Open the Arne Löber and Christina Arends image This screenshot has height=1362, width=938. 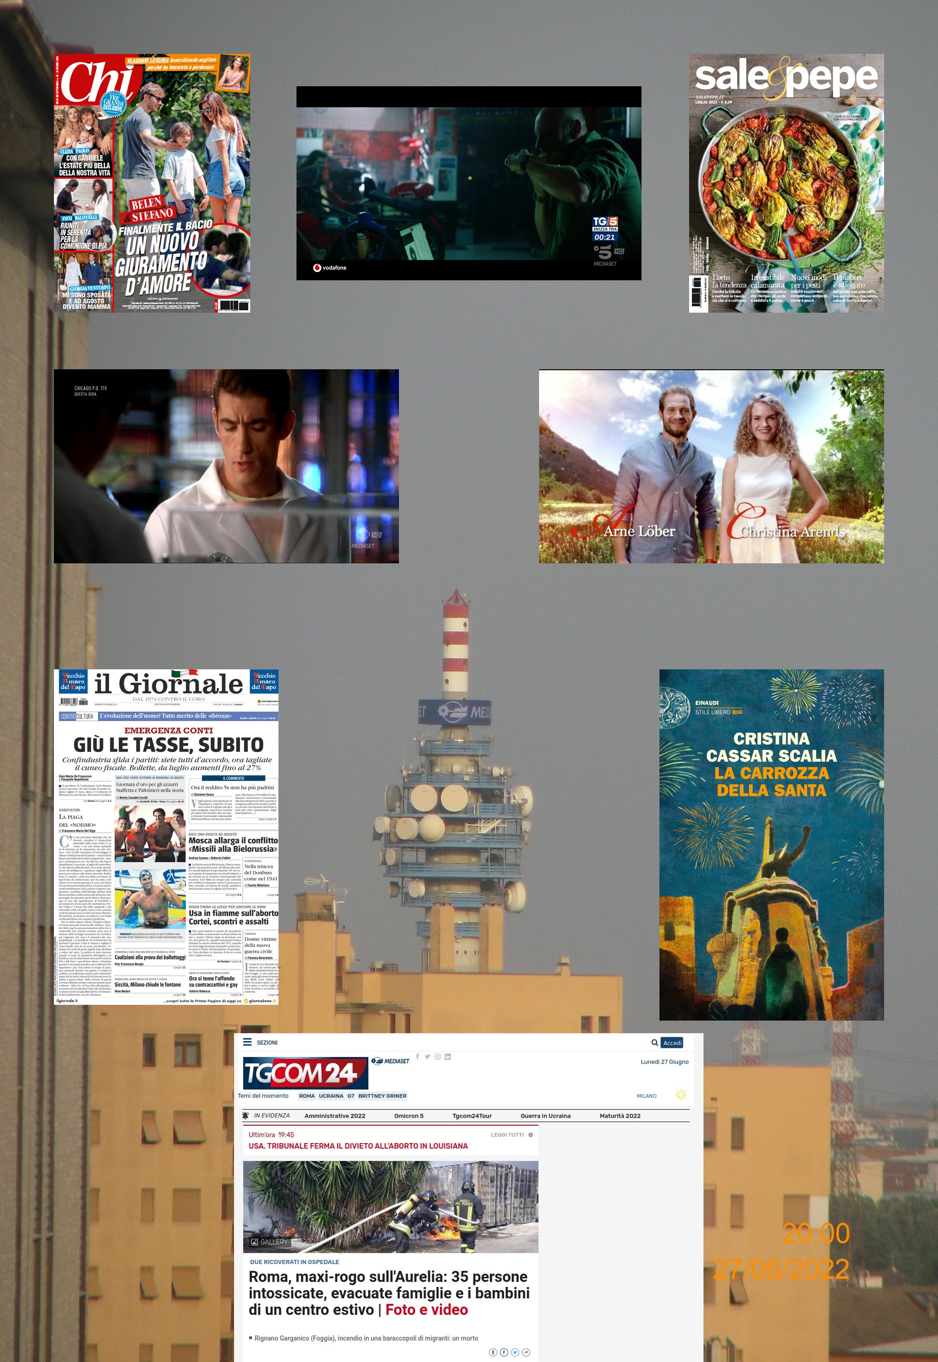click(711, 466)
